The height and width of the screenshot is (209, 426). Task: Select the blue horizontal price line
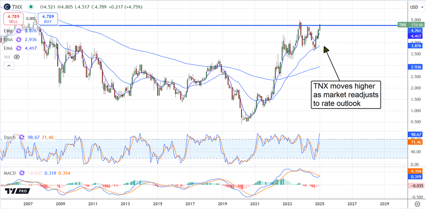(177, 25)
